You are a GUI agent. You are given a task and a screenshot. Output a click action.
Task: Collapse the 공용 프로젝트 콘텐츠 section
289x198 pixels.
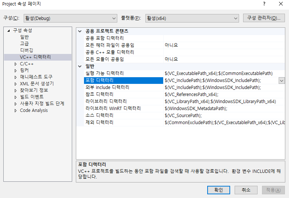(80, 31)
